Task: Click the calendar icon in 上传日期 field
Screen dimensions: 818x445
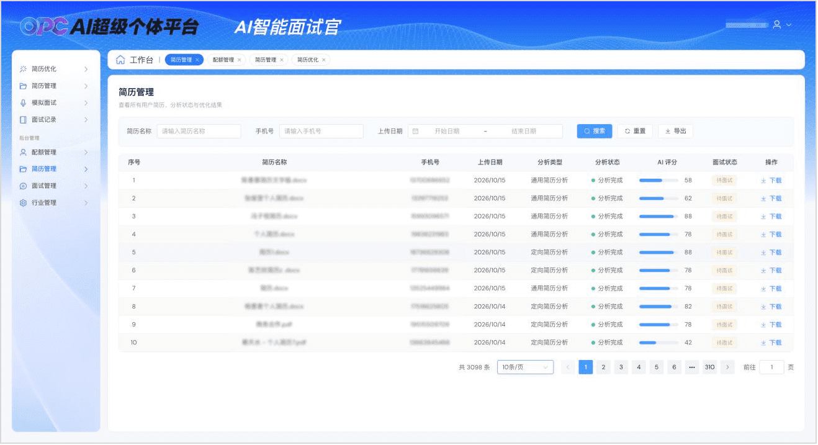Action: tap(415, 131)
